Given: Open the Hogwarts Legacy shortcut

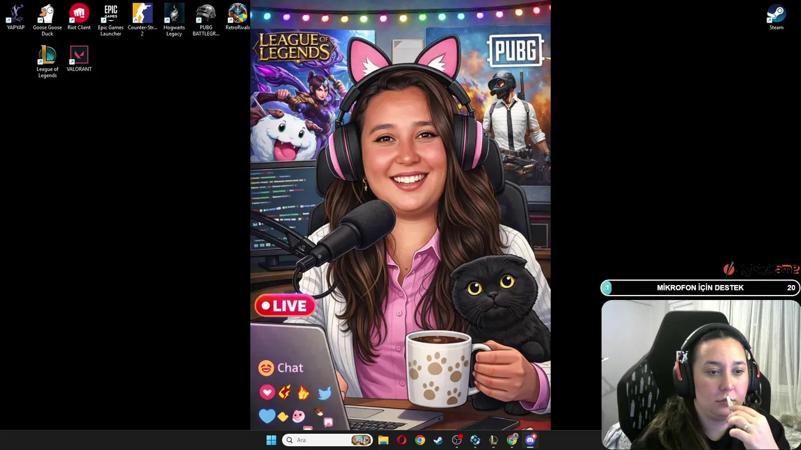Looking at the screenshot, I should (x=174, y=20).
